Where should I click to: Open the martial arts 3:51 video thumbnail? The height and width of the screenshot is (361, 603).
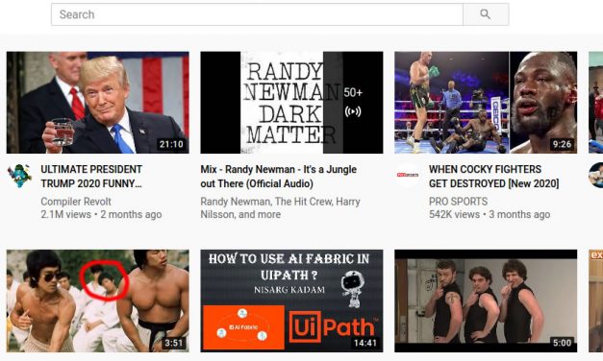pyautogui.click(x=98, y=301)
